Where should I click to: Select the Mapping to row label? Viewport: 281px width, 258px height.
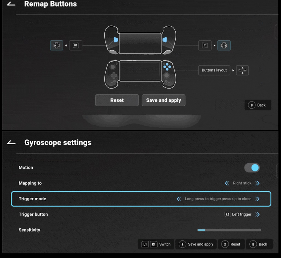pyautogui.click(x=30, y=183)
